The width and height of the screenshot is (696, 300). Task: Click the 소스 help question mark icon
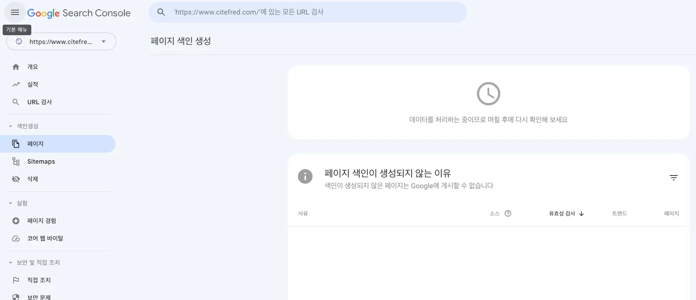click(x=508, y=213)
